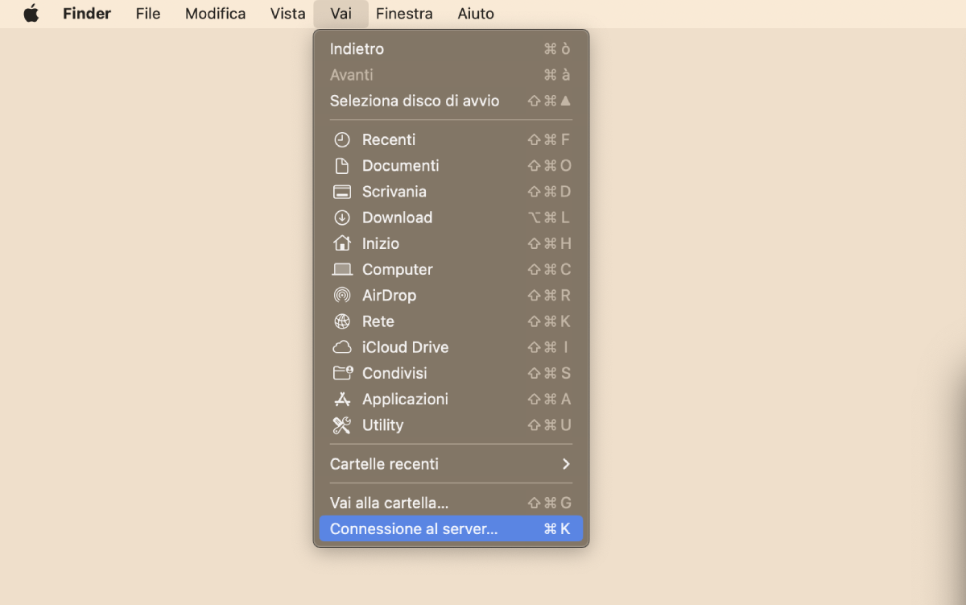Click the Recenti clock icon
Screen dimensions: 966x605
tap(342, 139)
